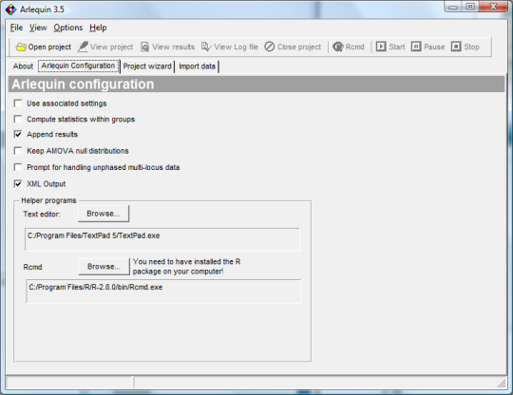Image resolution: width=513 pixels, height=395 pixels.
Task: Click the Arlequin logo in the title bar
Action: [x=10, y=9]
